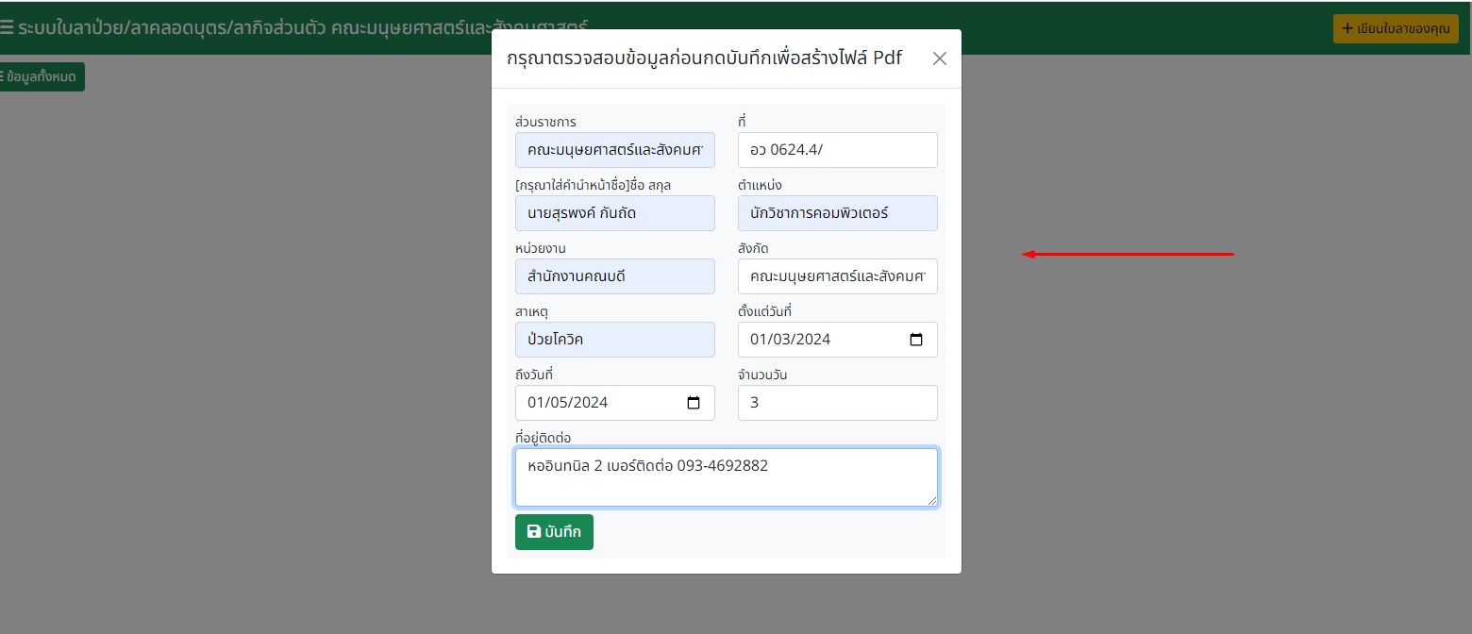Open calendar picker for ถึงวันที่

[694, 403]
